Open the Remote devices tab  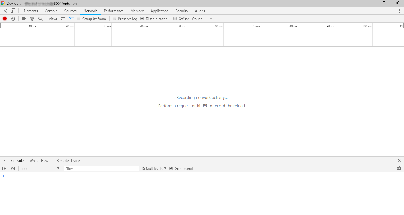coord(69,160)
